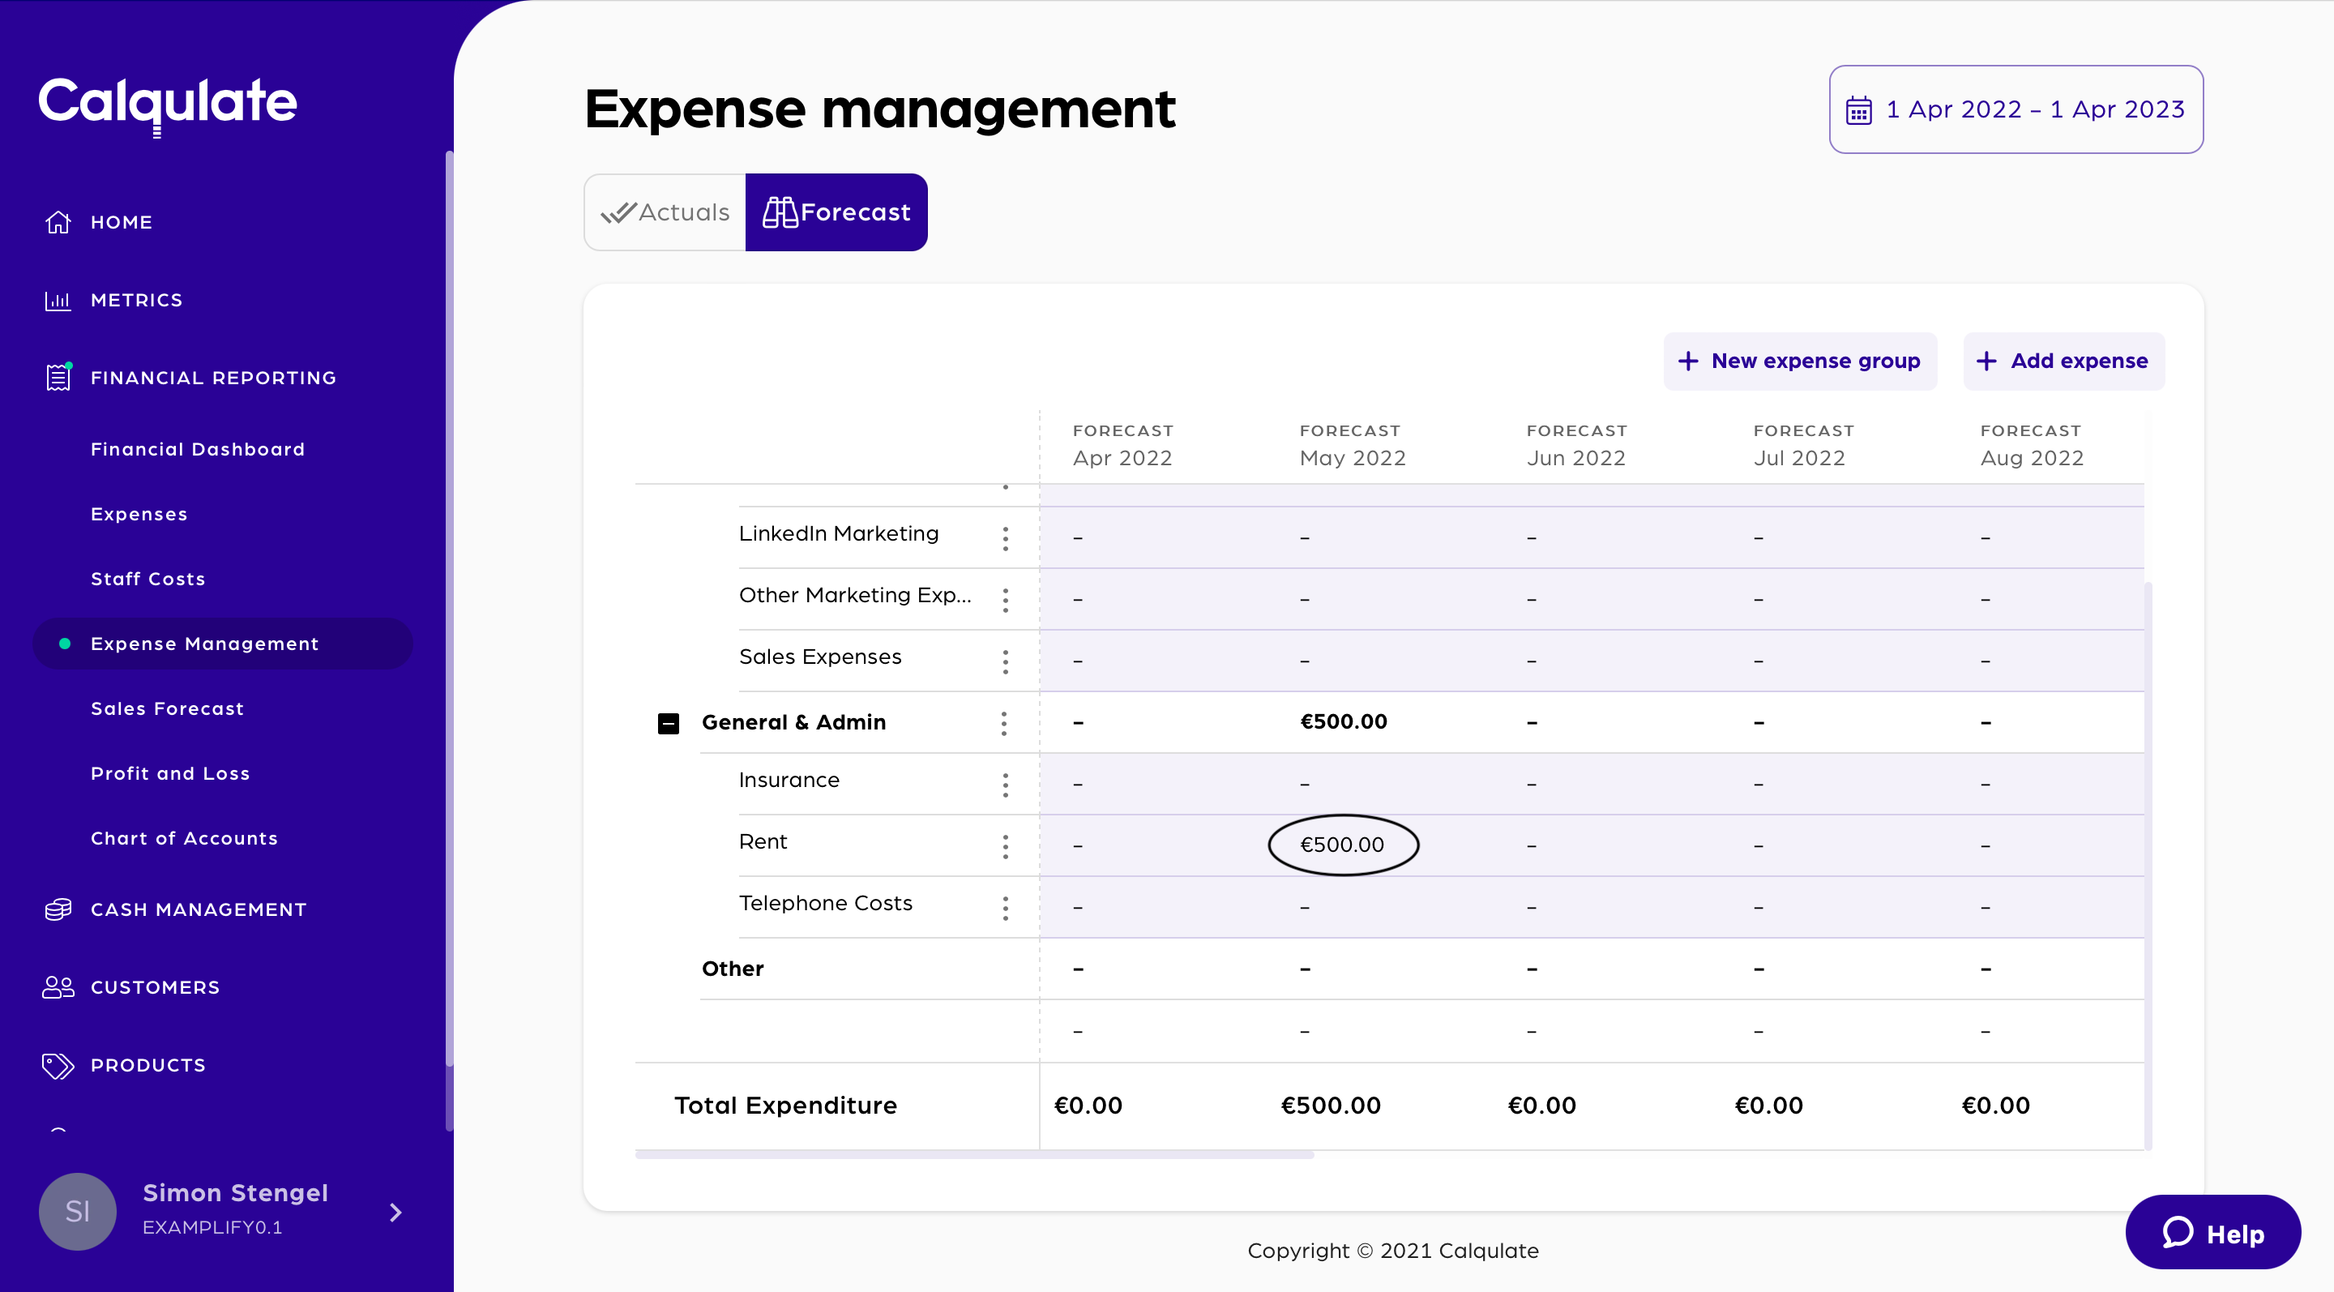Click the Add expense button
The image size is (2334, 1292).
click(x=2063, y=361)
